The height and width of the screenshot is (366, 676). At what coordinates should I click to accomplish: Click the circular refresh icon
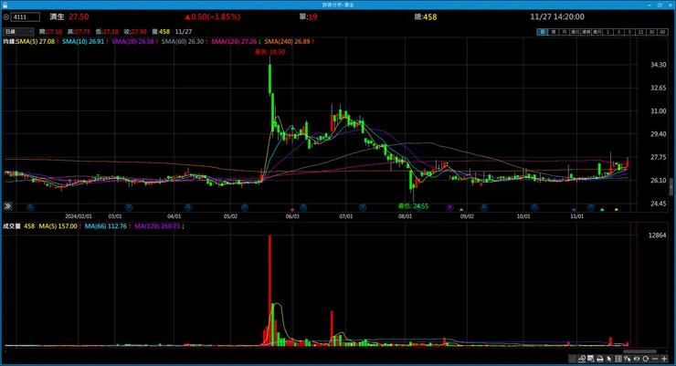pyautogui.click(x=645, y=359)
